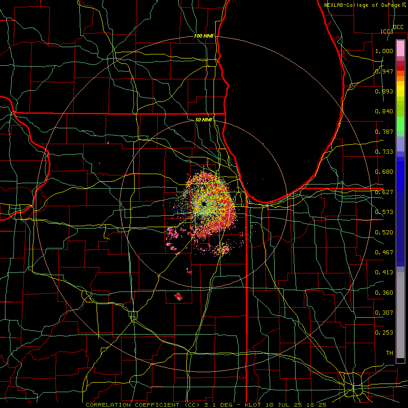Click the 0.787 scale value

pos(384,131)
